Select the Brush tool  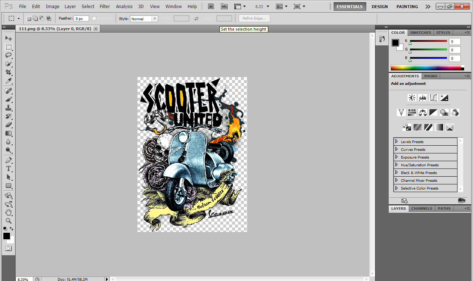point(8,99)
